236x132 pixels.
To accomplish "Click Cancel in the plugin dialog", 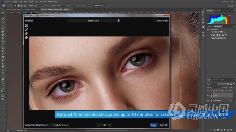I will click(163, 125).
